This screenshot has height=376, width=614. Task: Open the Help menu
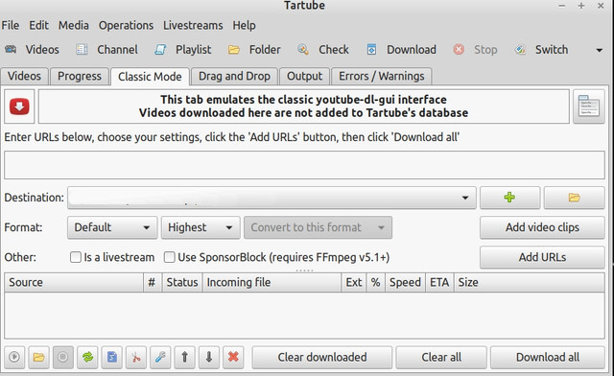pos(244,26)
